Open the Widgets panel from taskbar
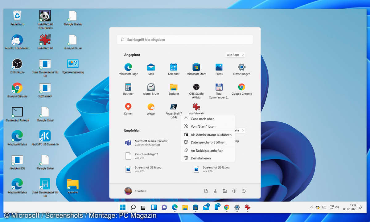 (x=154, y=207)
